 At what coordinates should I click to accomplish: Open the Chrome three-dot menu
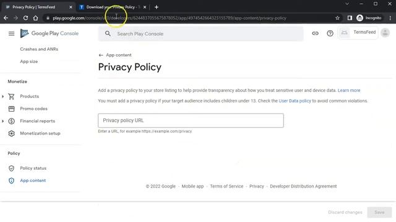coord(390,18)
